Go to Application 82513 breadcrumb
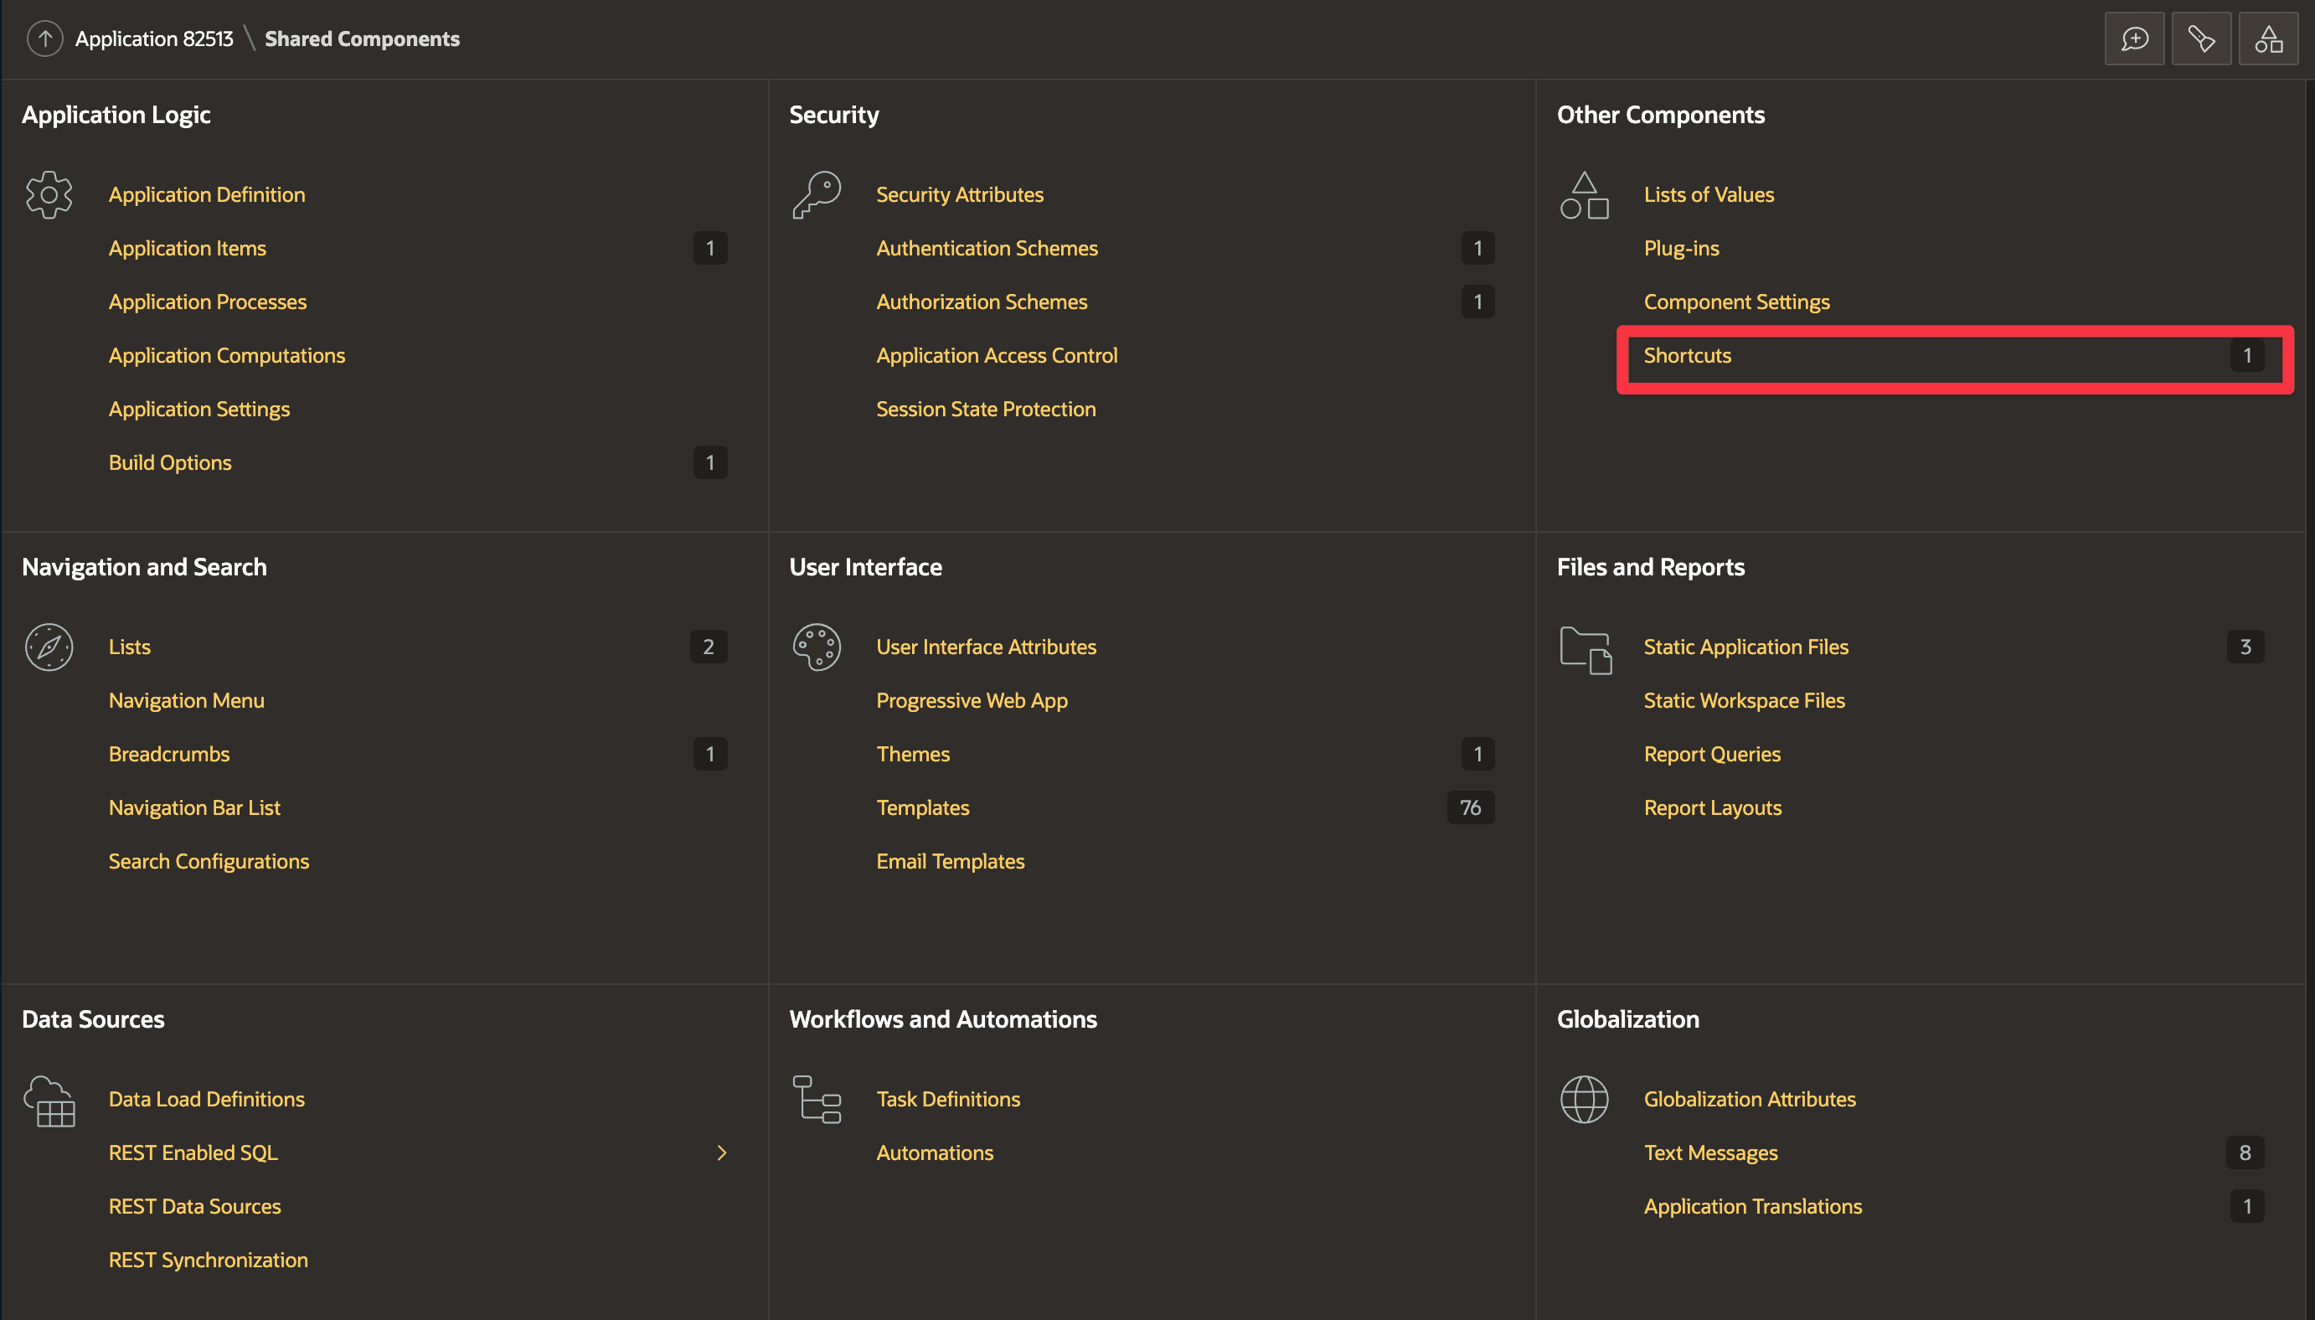This screenshot has height=1320, width=2315. (x=154, y=39)
